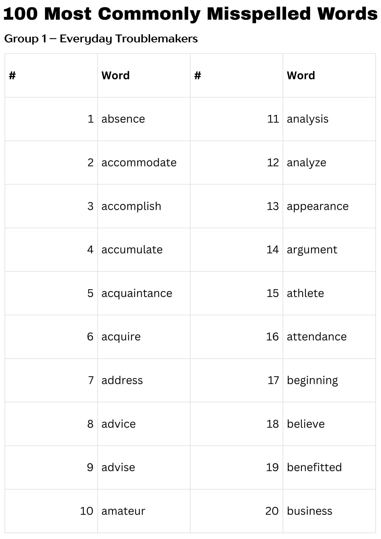The height and width of the screenshot is (539, 381).
Task: Select the 'appearance' cell
Action: pyautogui.click(x=317, y=206)
